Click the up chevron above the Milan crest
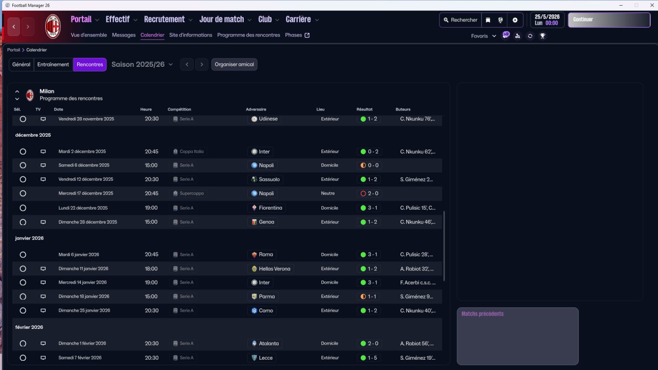658x370 pixels. pos(17,91)
